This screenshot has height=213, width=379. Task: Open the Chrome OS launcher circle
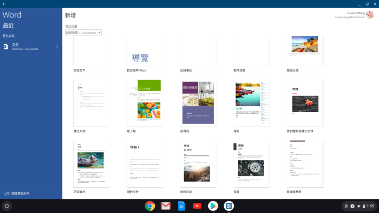point(7,206)
